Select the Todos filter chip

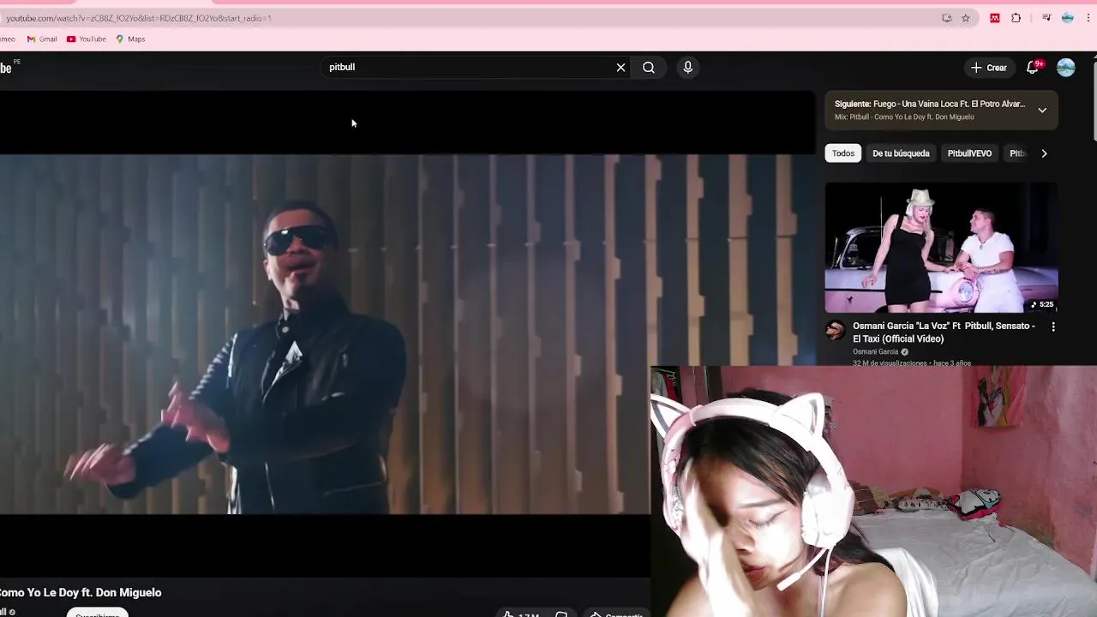(843, 153)
